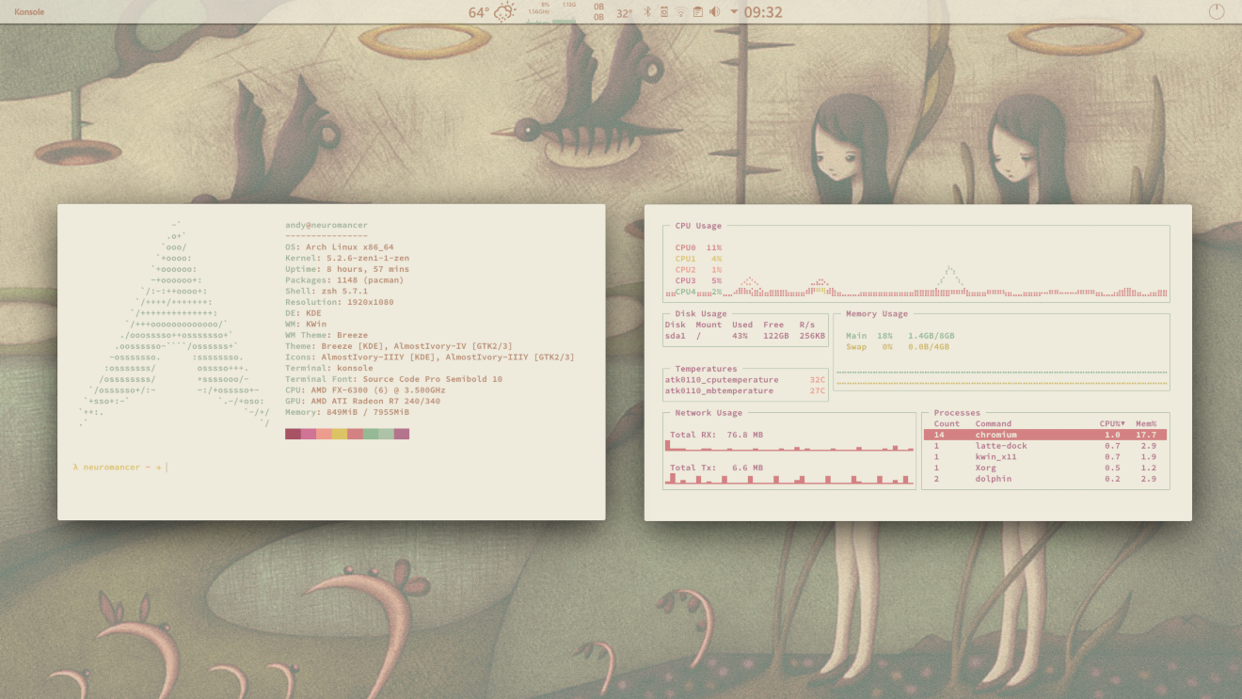Open the clipboard tray icon
The image size is (1242, 699).
pos(697,12)
